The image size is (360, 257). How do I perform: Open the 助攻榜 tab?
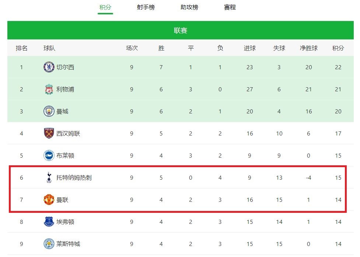coord(189,7)
